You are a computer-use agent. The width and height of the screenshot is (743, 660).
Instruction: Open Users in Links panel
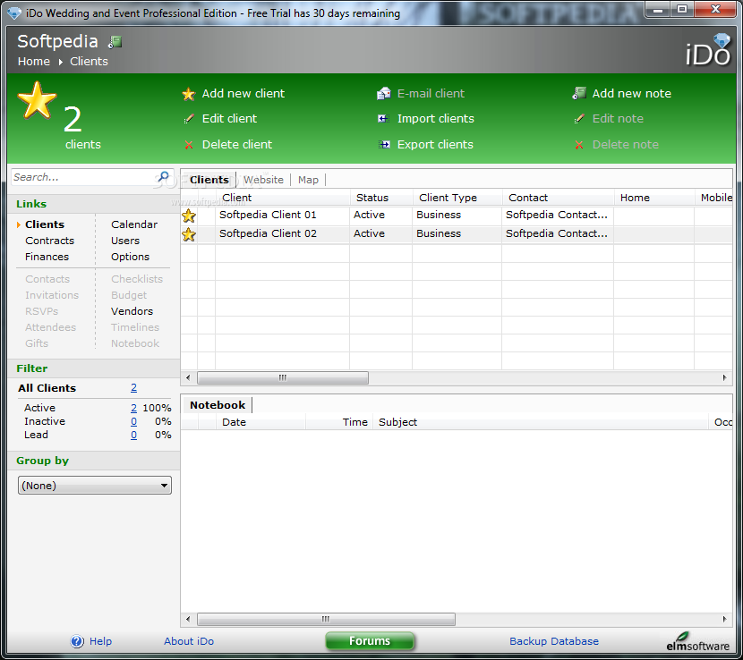(x=125, y=241)
